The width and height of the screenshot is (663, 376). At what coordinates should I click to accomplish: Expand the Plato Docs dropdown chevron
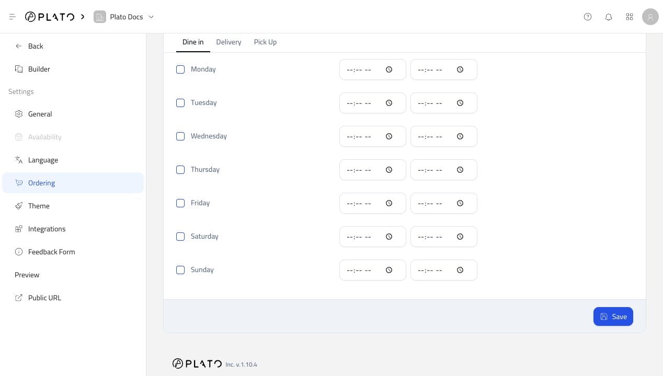coord(151,17)
